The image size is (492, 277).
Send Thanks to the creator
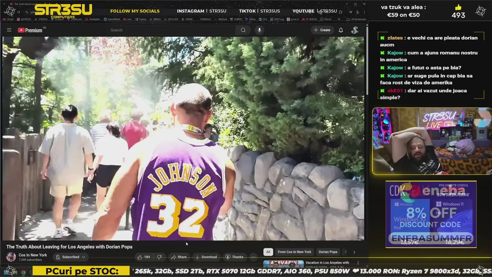pos(234,257)
